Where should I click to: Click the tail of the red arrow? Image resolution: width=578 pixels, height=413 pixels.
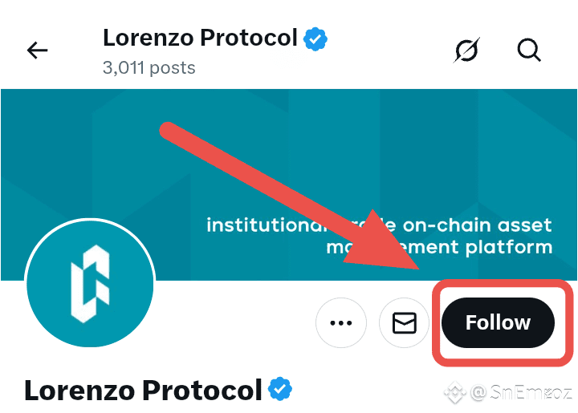(x=170, y=128)
